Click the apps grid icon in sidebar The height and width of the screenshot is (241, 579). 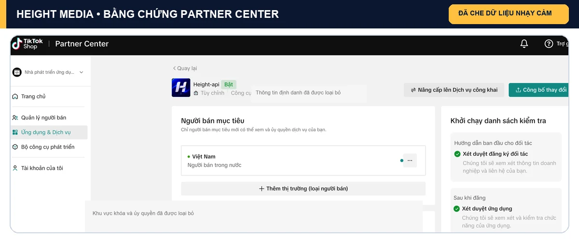pyautogui.click(x=15, y=132)
